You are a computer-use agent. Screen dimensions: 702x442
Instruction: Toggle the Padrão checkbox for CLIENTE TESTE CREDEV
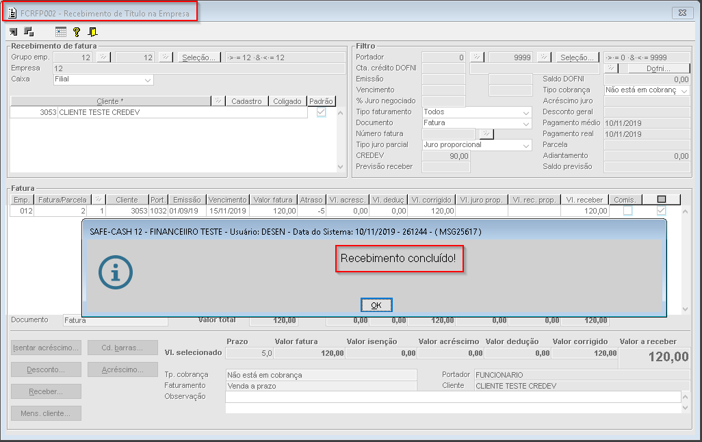[321, 112]
